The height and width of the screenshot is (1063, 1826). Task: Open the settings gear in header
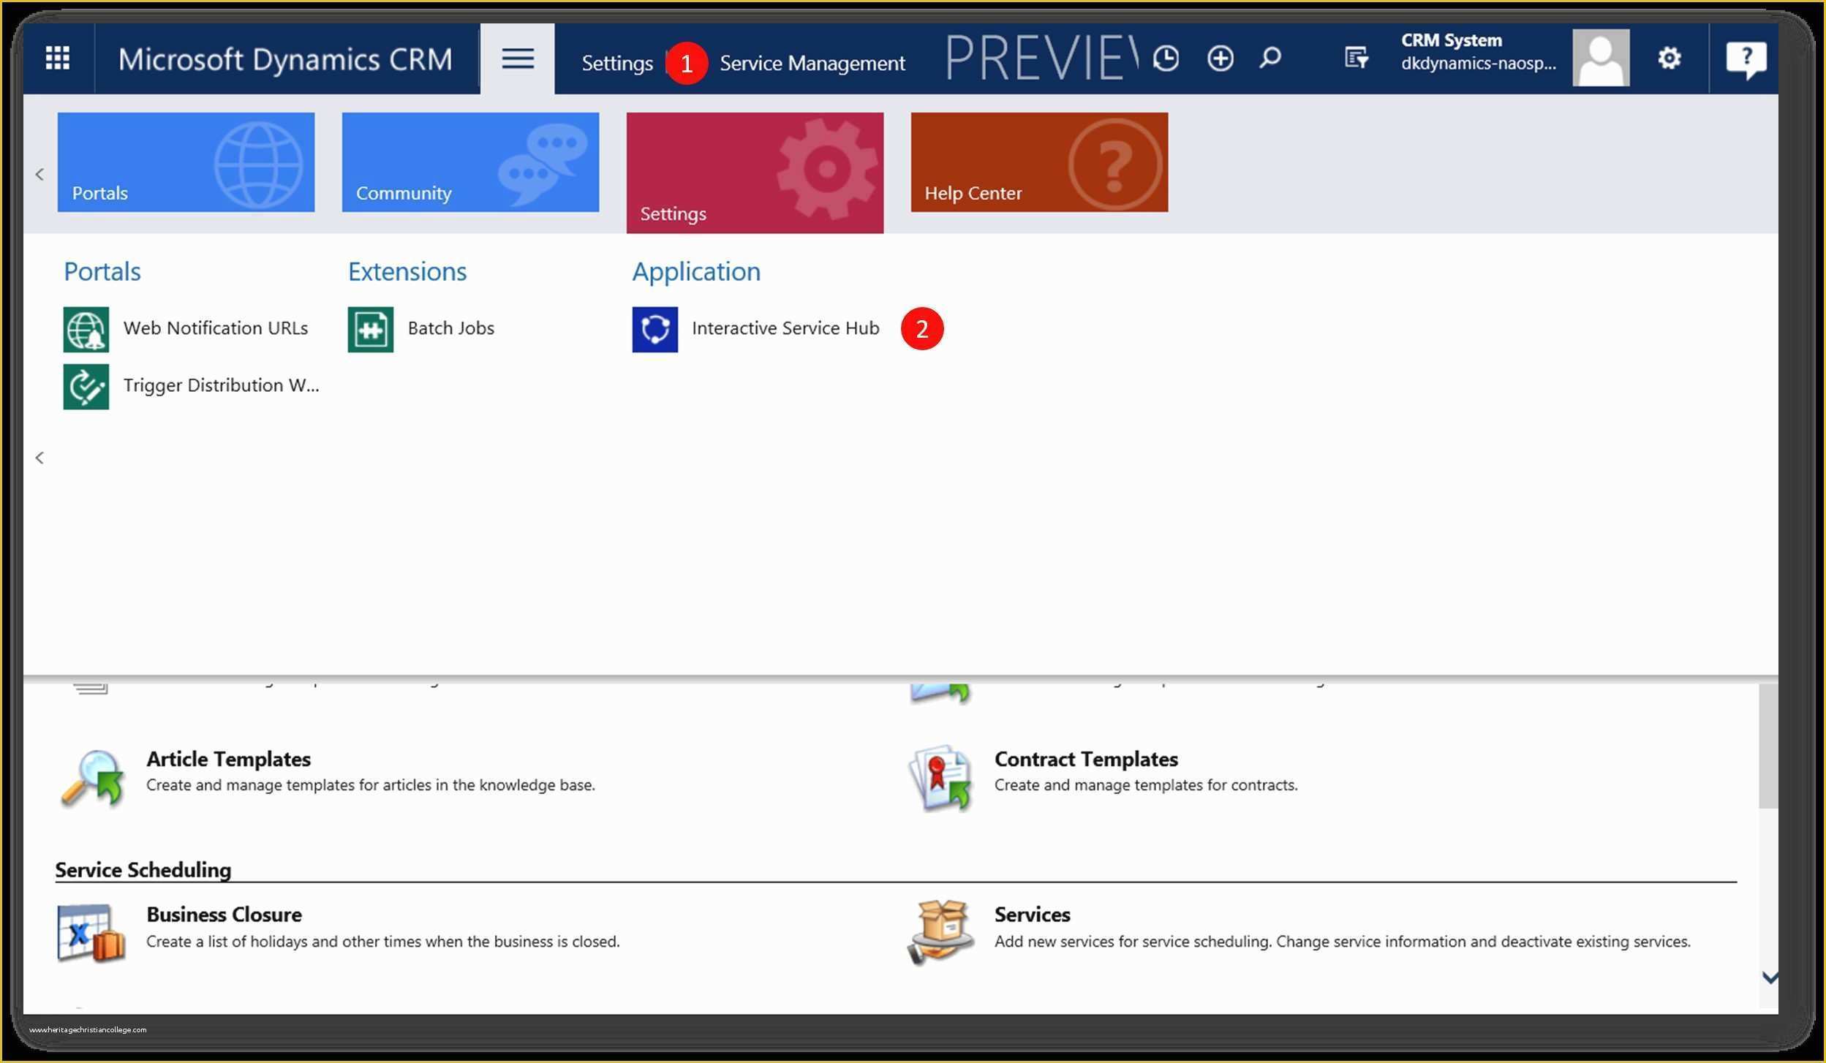(x=1669, y=58)
